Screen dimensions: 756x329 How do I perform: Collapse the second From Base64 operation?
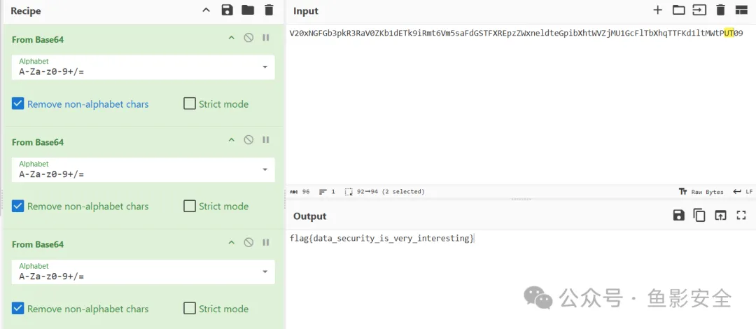[x=232, y=140]
